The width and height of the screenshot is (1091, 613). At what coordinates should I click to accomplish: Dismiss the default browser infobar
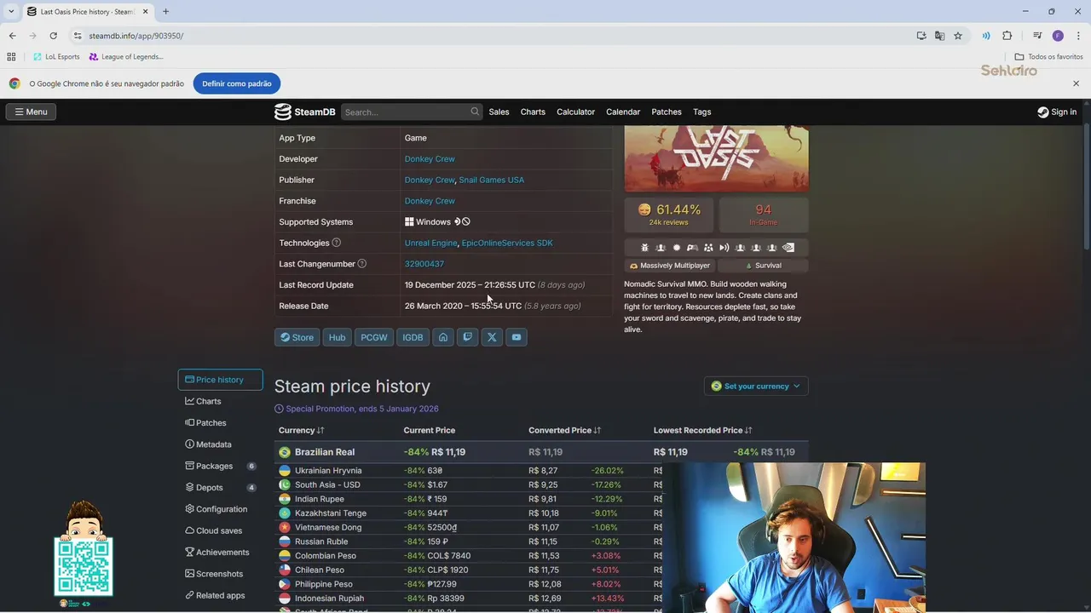[1076, 83]
